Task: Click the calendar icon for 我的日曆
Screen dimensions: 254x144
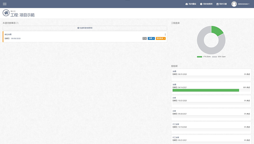Action: (217, 4)
